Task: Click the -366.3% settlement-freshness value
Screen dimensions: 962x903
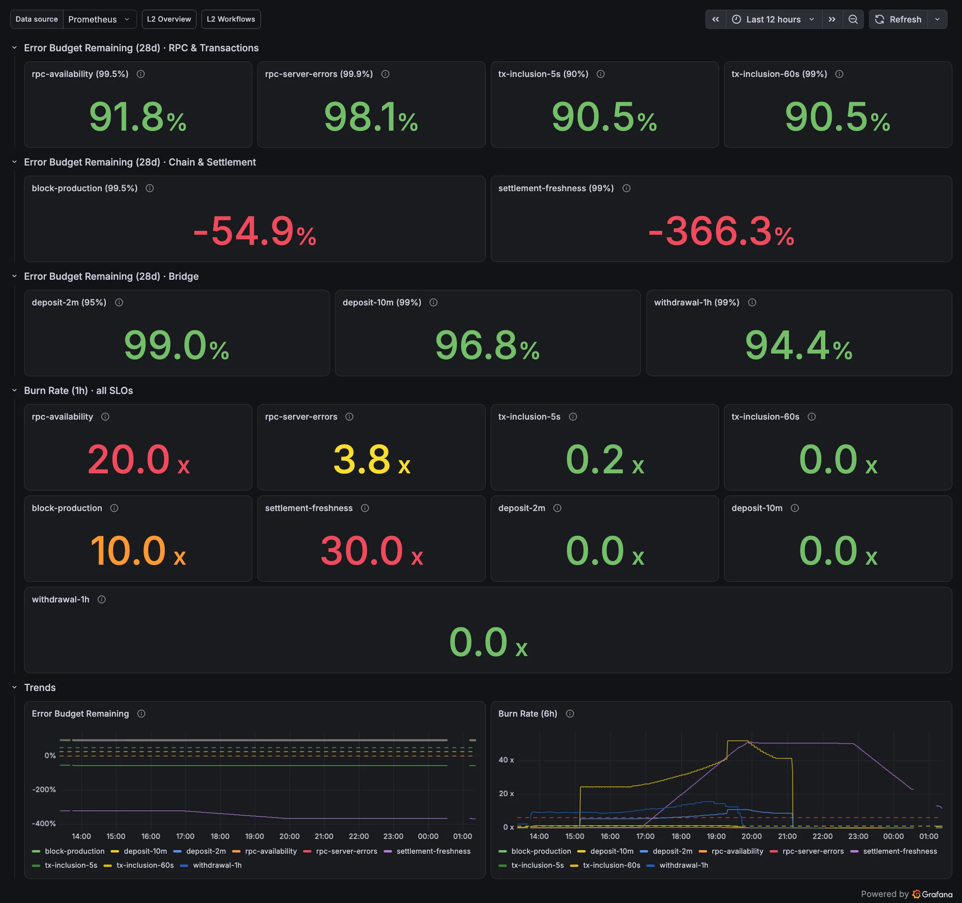Action: 721,231
